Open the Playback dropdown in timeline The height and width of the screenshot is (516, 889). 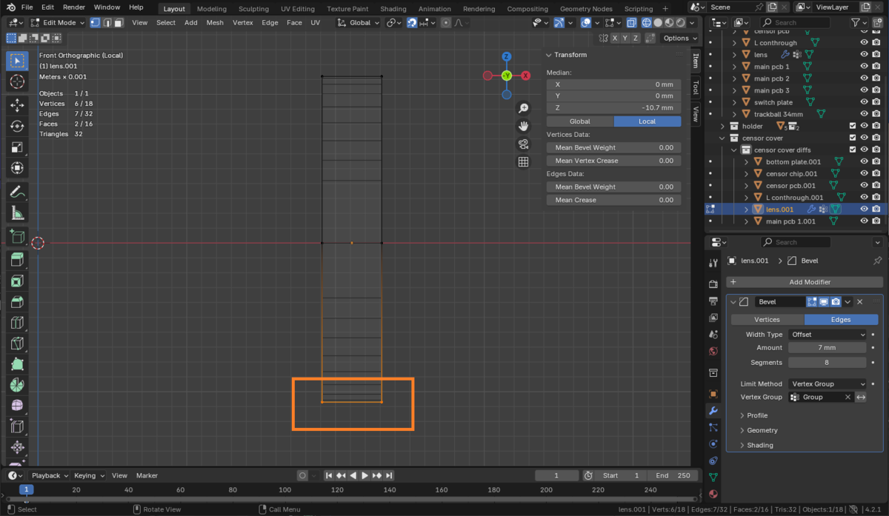(49, 475)
